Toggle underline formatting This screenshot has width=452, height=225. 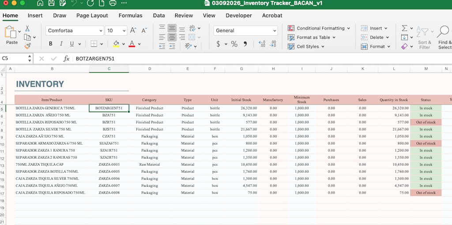pos(72,44)
